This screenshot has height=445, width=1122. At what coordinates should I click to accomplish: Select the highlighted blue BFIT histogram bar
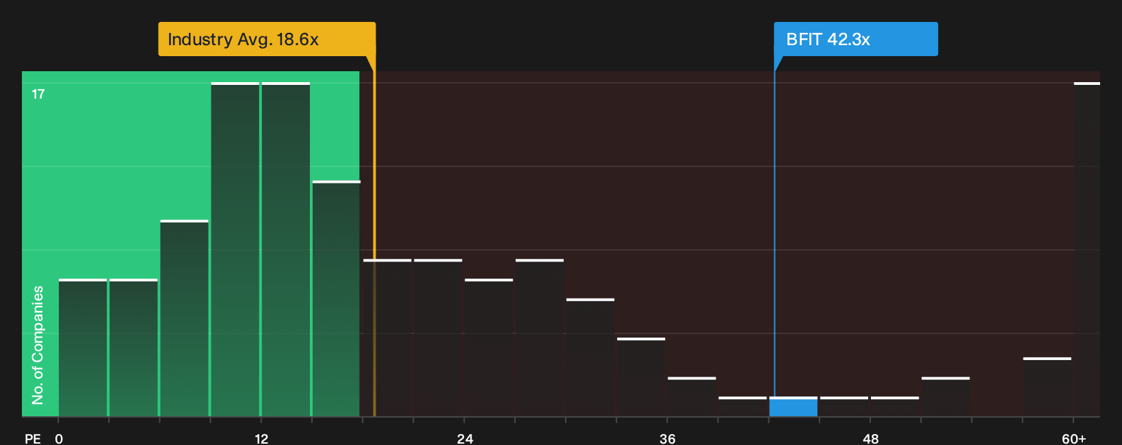click(793, 407)
